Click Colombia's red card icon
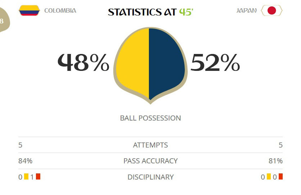 (38, 177)
